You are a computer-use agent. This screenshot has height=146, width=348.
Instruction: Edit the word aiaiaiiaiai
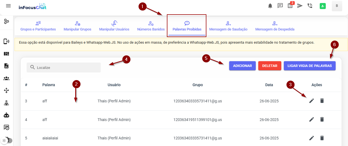pos(311,138)
